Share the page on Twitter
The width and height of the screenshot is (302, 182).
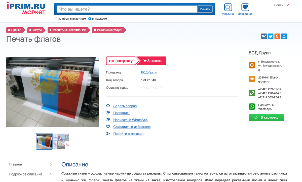coord(271,36)
